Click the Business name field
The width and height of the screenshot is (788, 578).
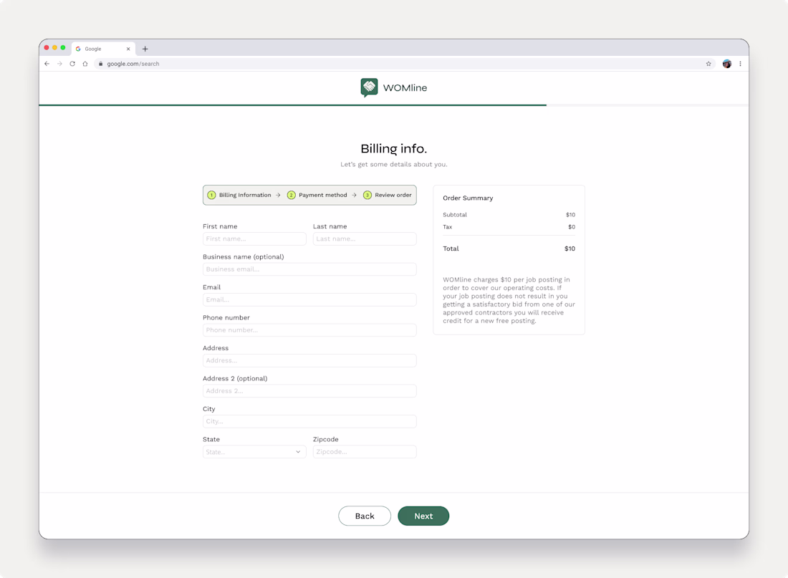point(309,269)
